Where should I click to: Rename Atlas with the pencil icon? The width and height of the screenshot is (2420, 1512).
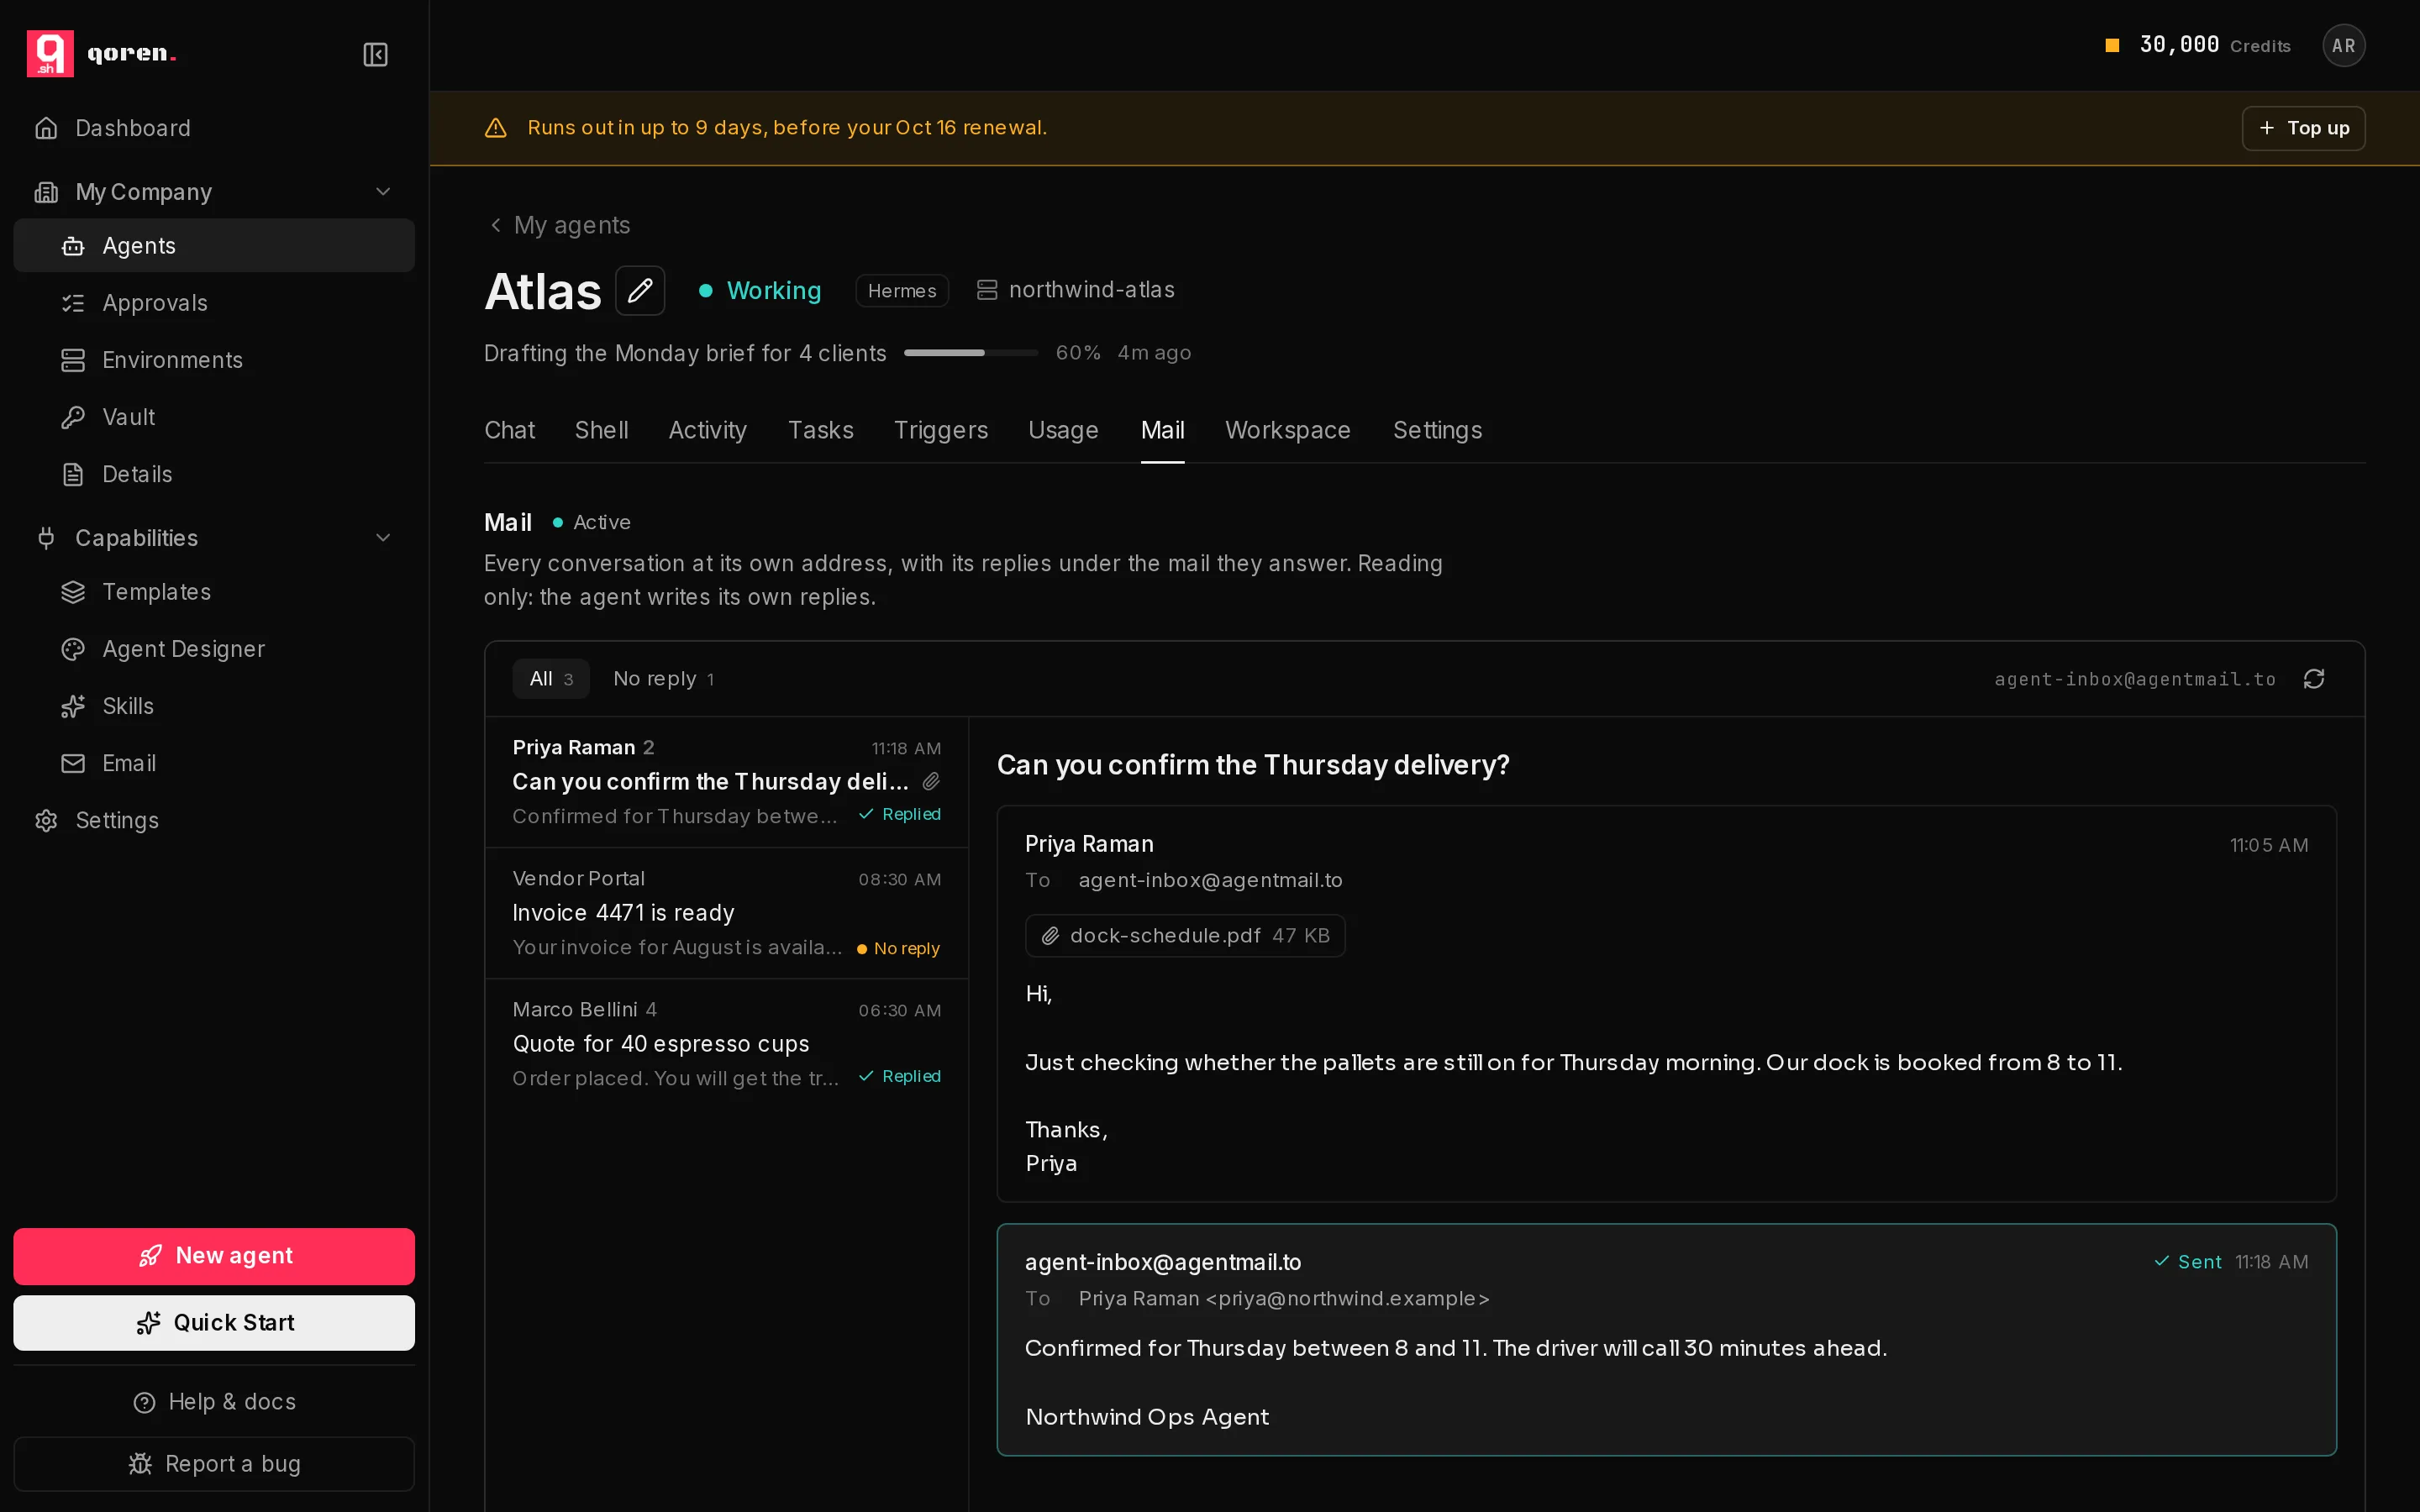pos(640,291)
